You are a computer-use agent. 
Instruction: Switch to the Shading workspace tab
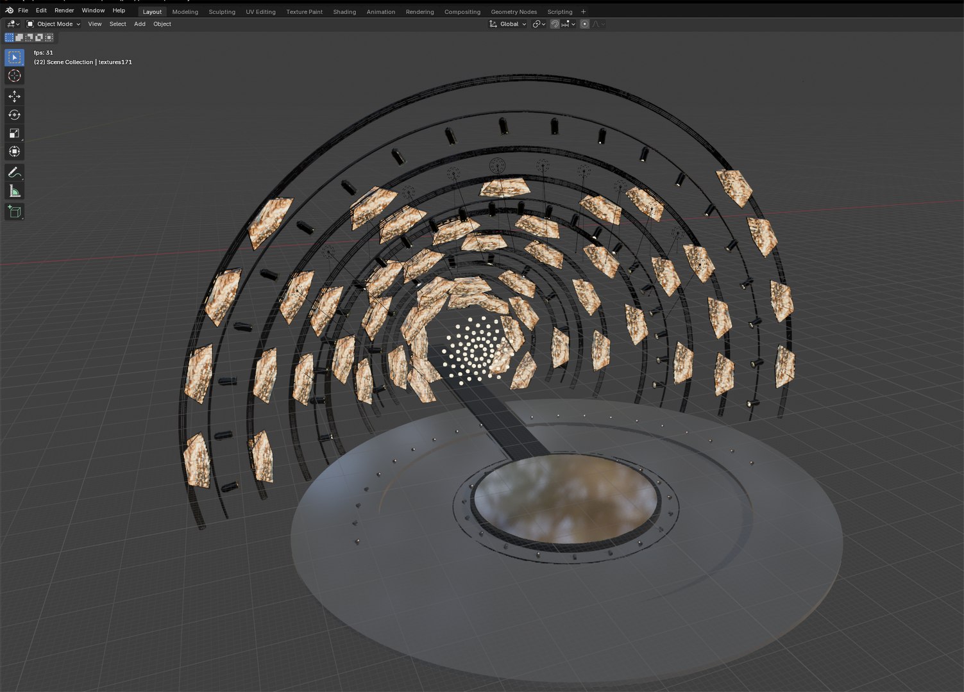[344, 12]
